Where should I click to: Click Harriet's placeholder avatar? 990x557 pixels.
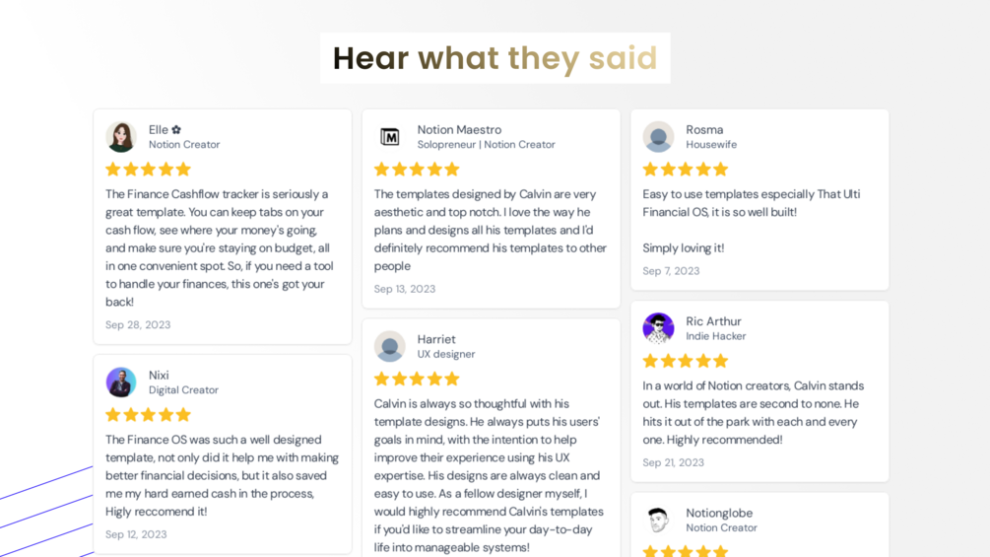389,346
